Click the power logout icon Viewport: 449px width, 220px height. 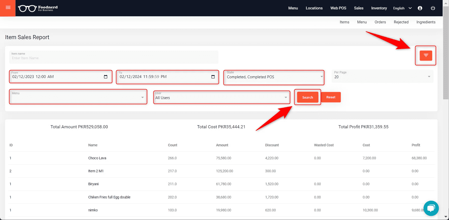click(433, 8)
